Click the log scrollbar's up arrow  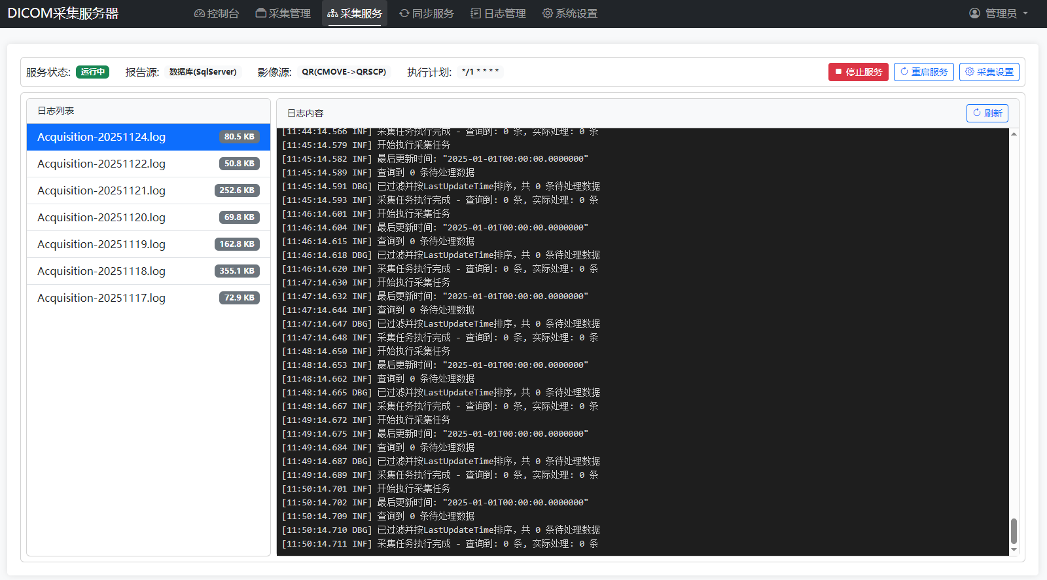click(1014, 134)
